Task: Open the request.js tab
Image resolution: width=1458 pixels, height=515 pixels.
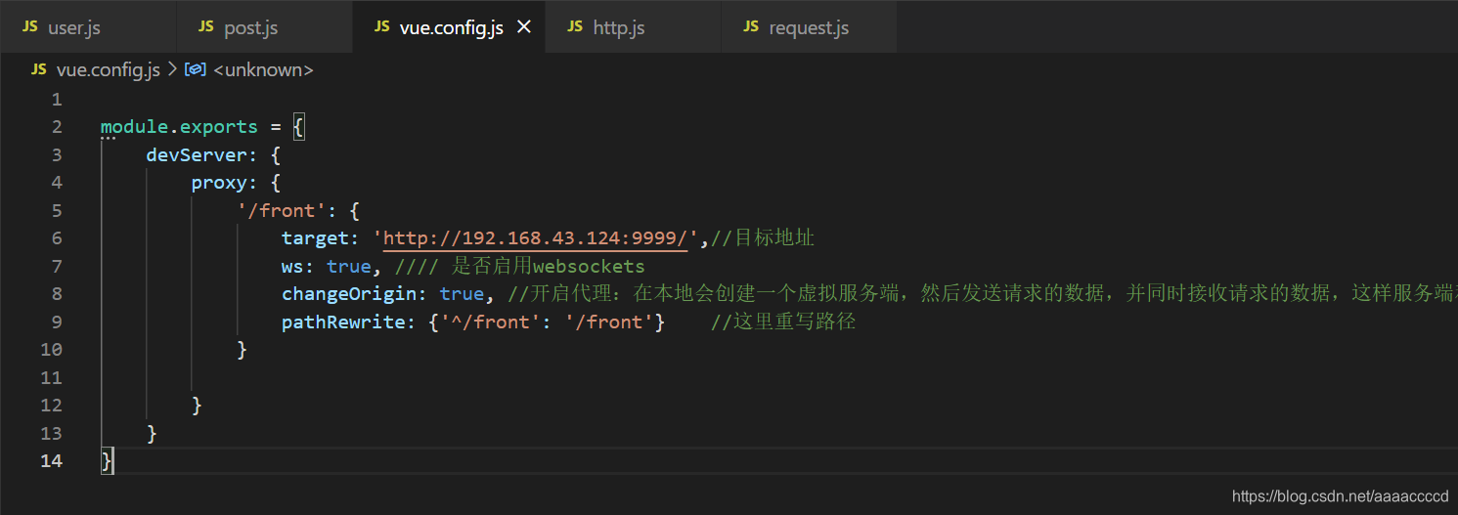Action: tap(810, 27)
